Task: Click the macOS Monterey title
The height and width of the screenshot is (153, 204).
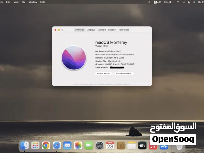Action: click(x=111, y=42)
